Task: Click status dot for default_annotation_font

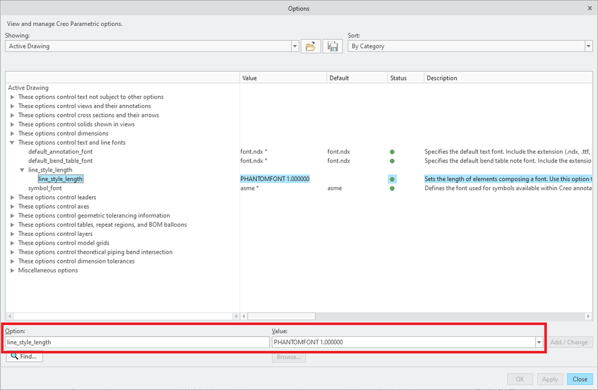Action: (x=392, y=152)
